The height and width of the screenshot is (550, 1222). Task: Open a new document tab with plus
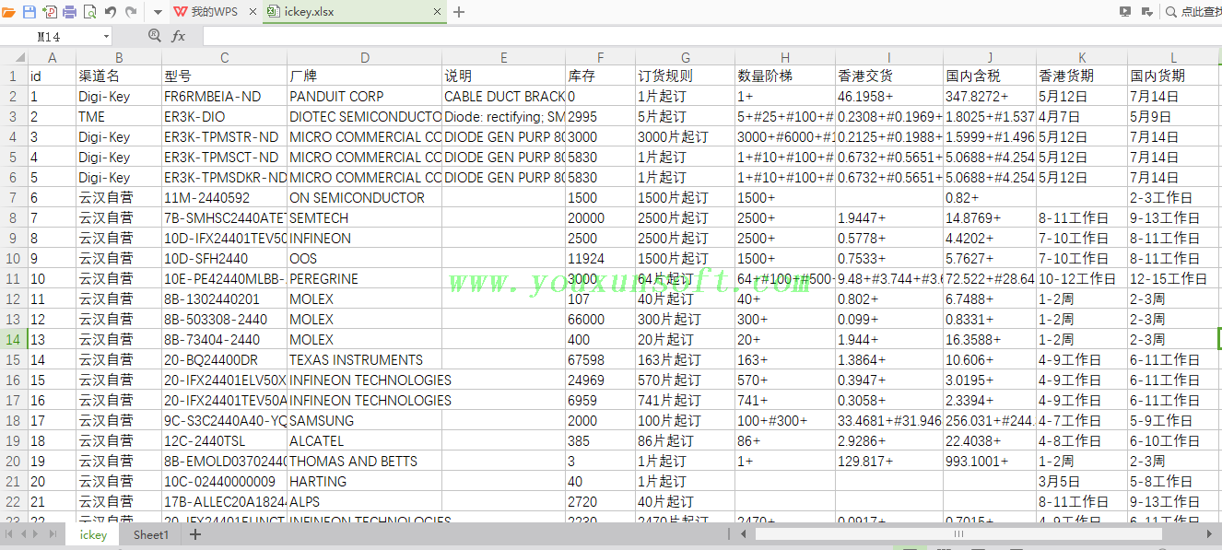click(460, 12)
